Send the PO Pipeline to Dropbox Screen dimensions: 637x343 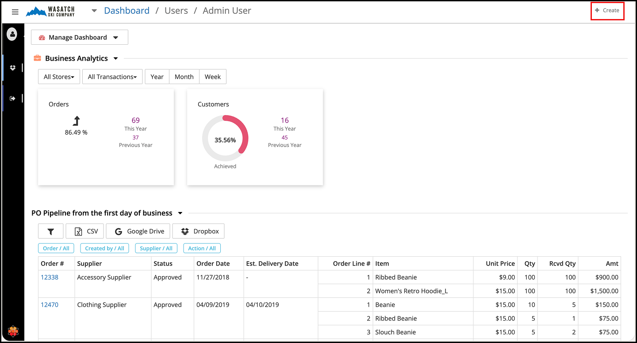pyautogui.click(x=199, y=231)
